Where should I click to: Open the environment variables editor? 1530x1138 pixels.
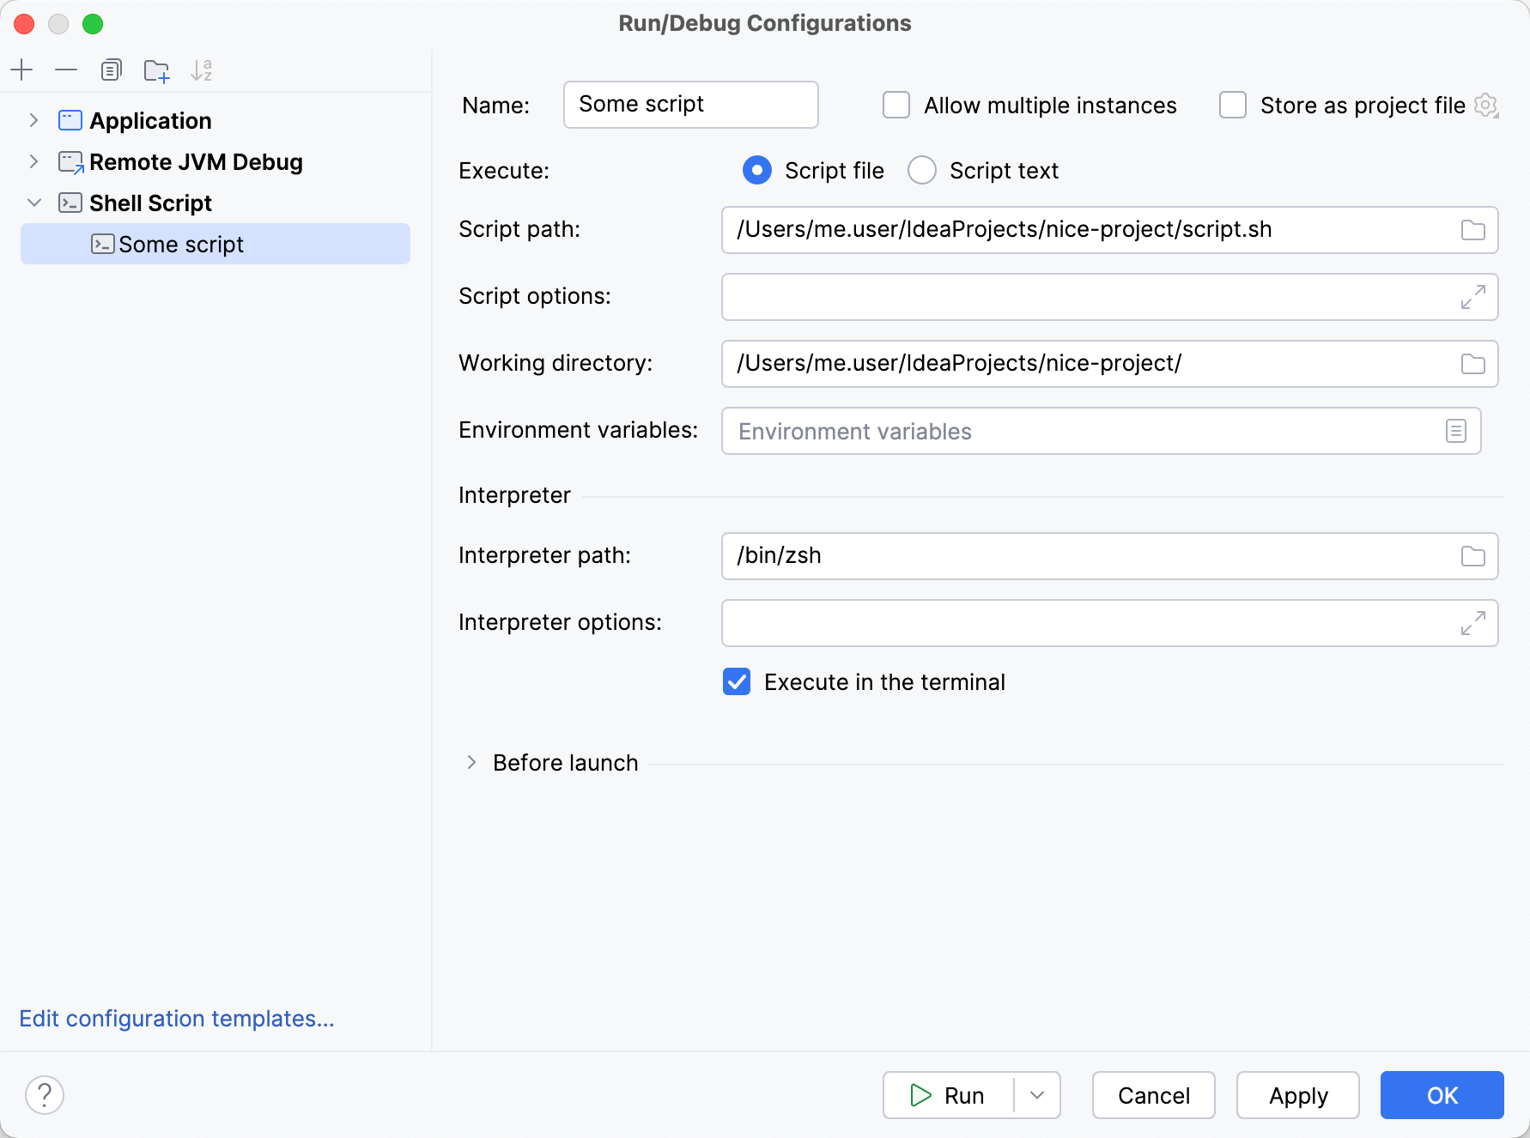1455,431
